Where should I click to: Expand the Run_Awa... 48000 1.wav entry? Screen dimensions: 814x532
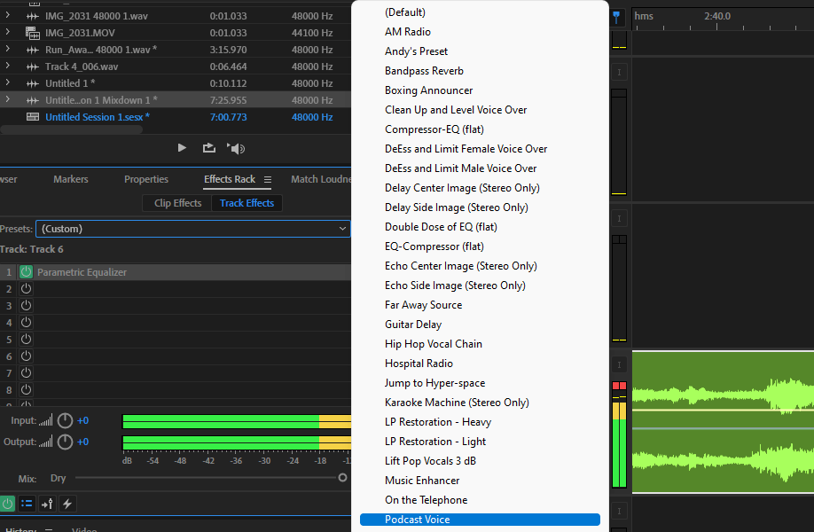[7, 50]
